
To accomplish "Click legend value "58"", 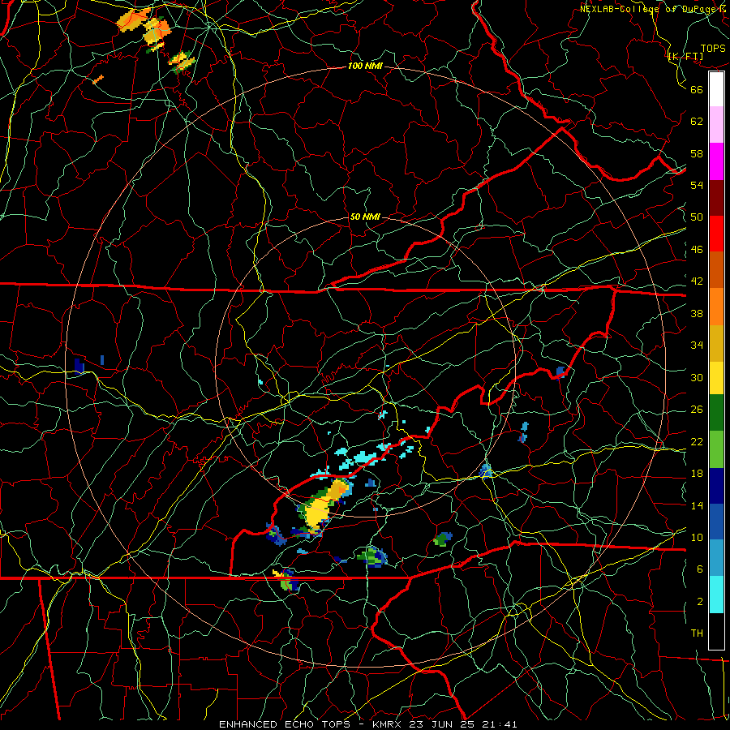I will click(x=697, y=153).
